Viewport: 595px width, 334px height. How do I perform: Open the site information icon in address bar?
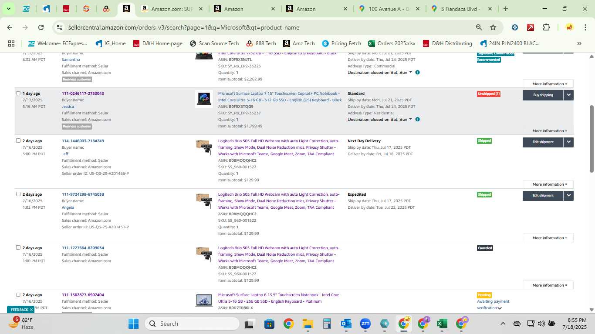60,27
